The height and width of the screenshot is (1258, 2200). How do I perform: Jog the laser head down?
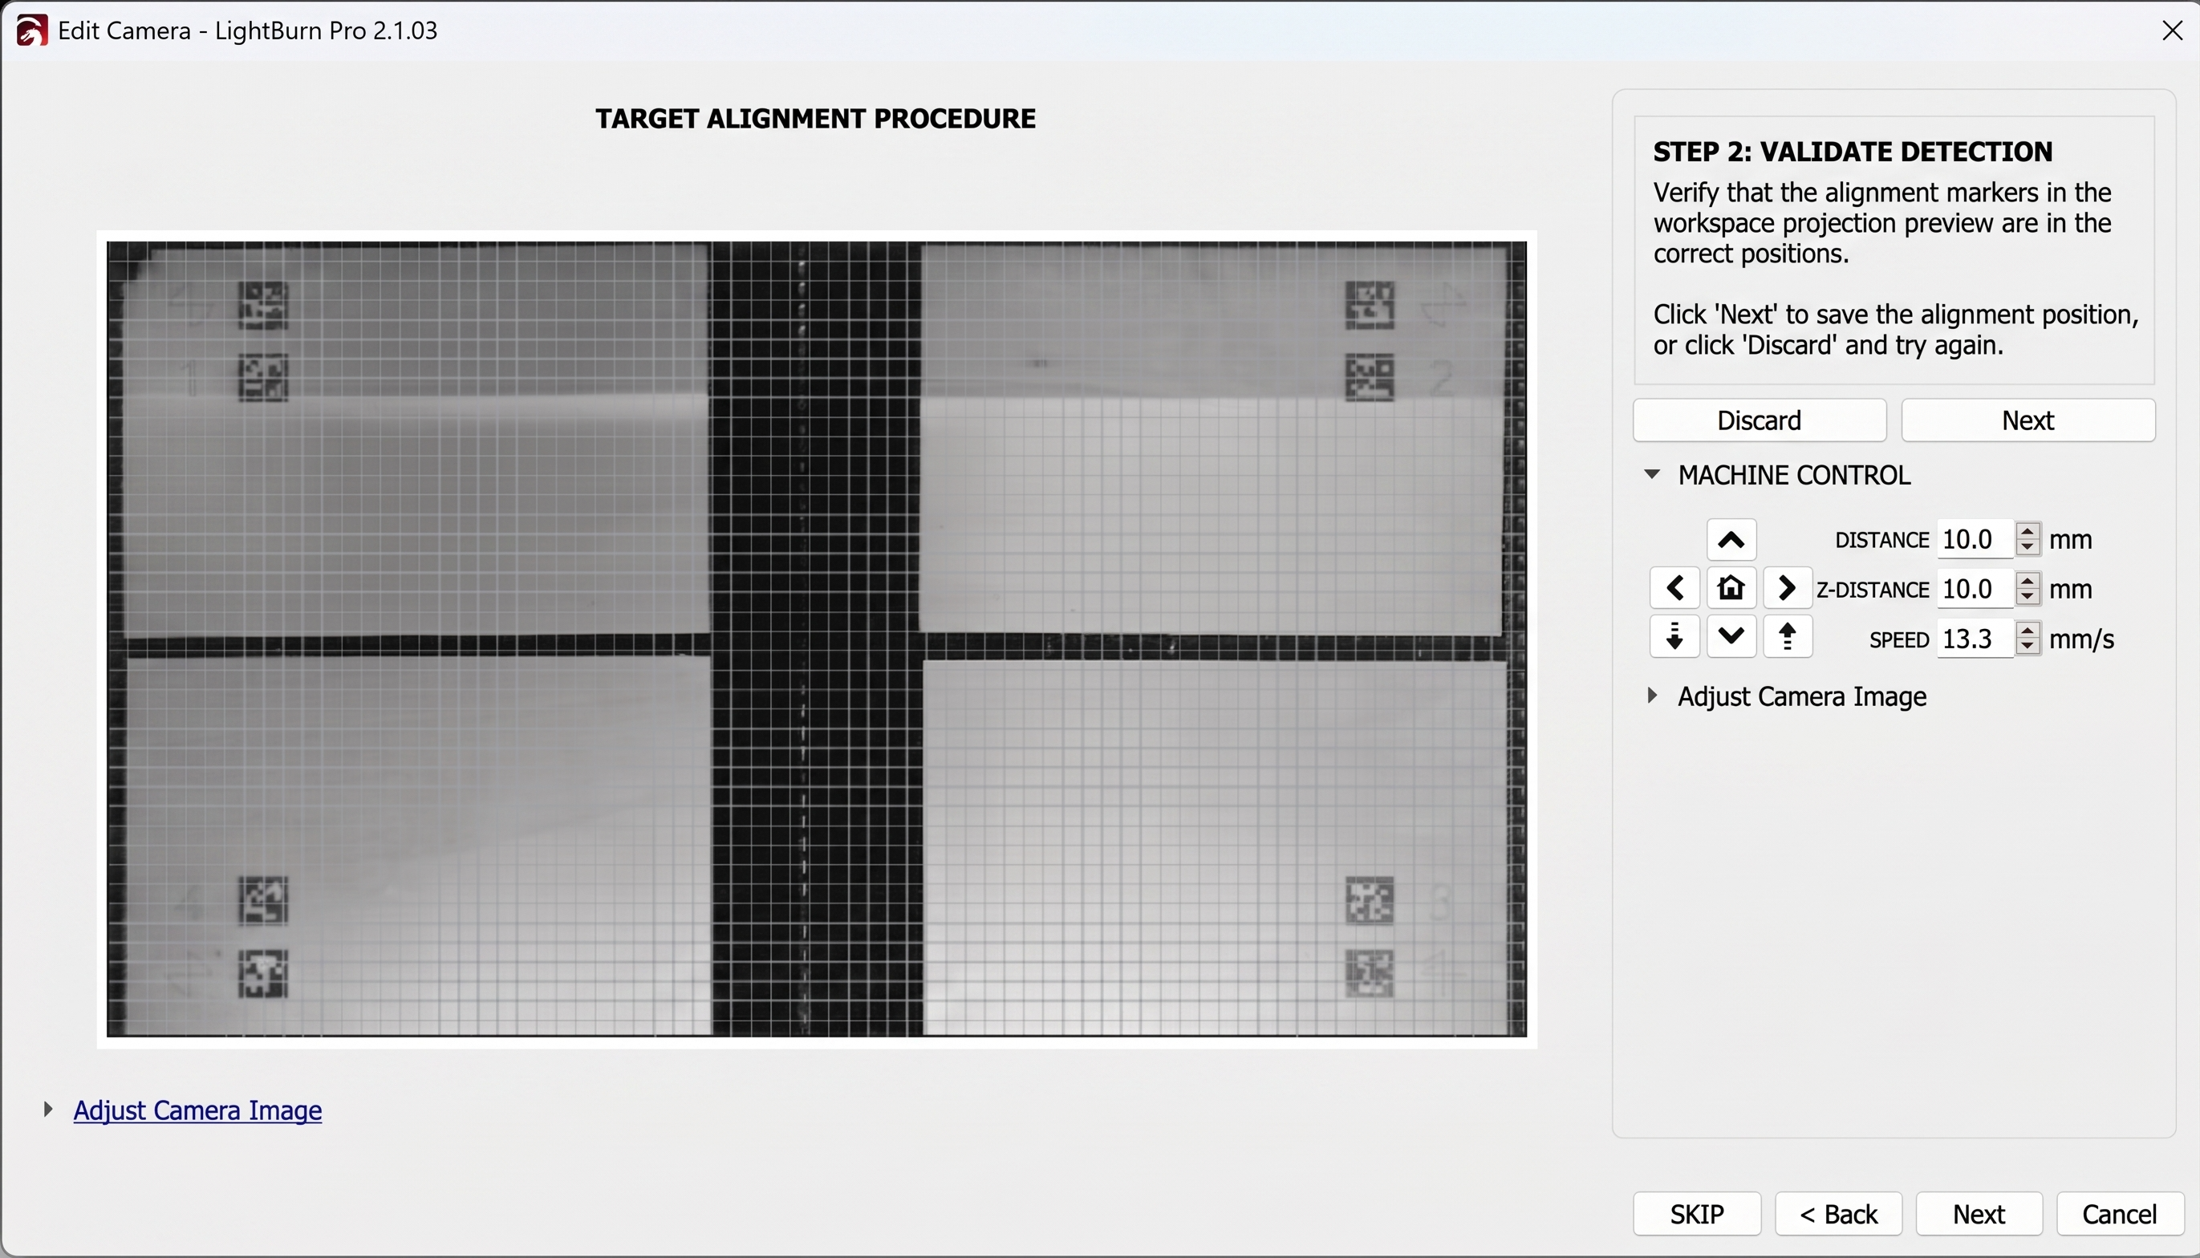(1731, 638)
